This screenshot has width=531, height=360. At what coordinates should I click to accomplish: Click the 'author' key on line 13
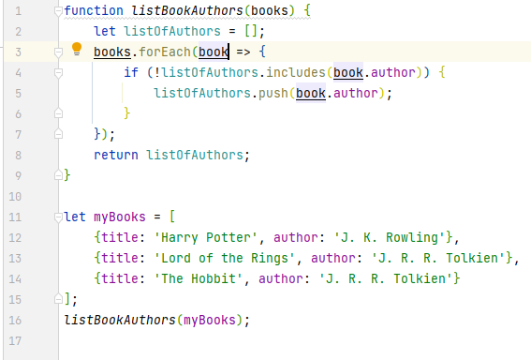click(333, 259)
